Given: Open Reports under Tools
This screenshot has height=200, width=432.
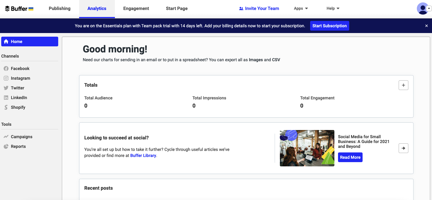Looking at the screenshot, I should [x=30, y=146].
